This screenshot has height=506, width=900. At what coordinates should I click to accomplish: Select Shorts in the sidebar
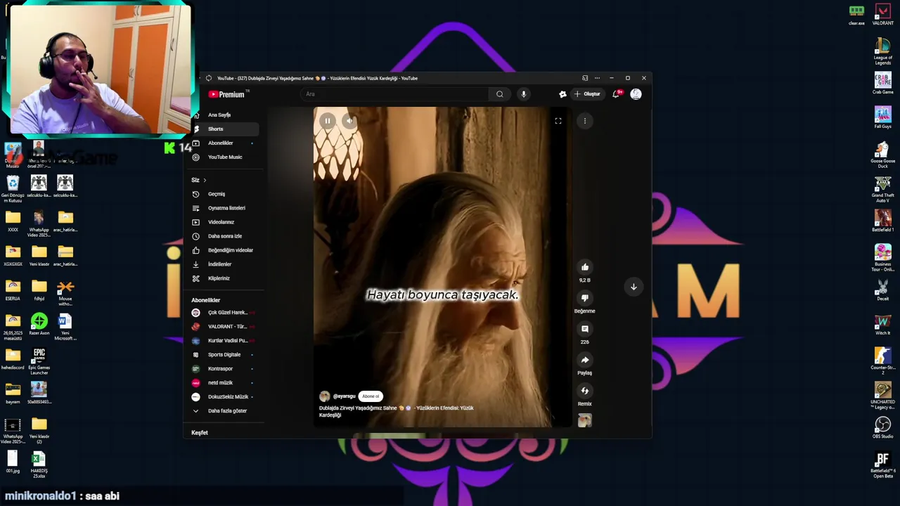[224, 129]
